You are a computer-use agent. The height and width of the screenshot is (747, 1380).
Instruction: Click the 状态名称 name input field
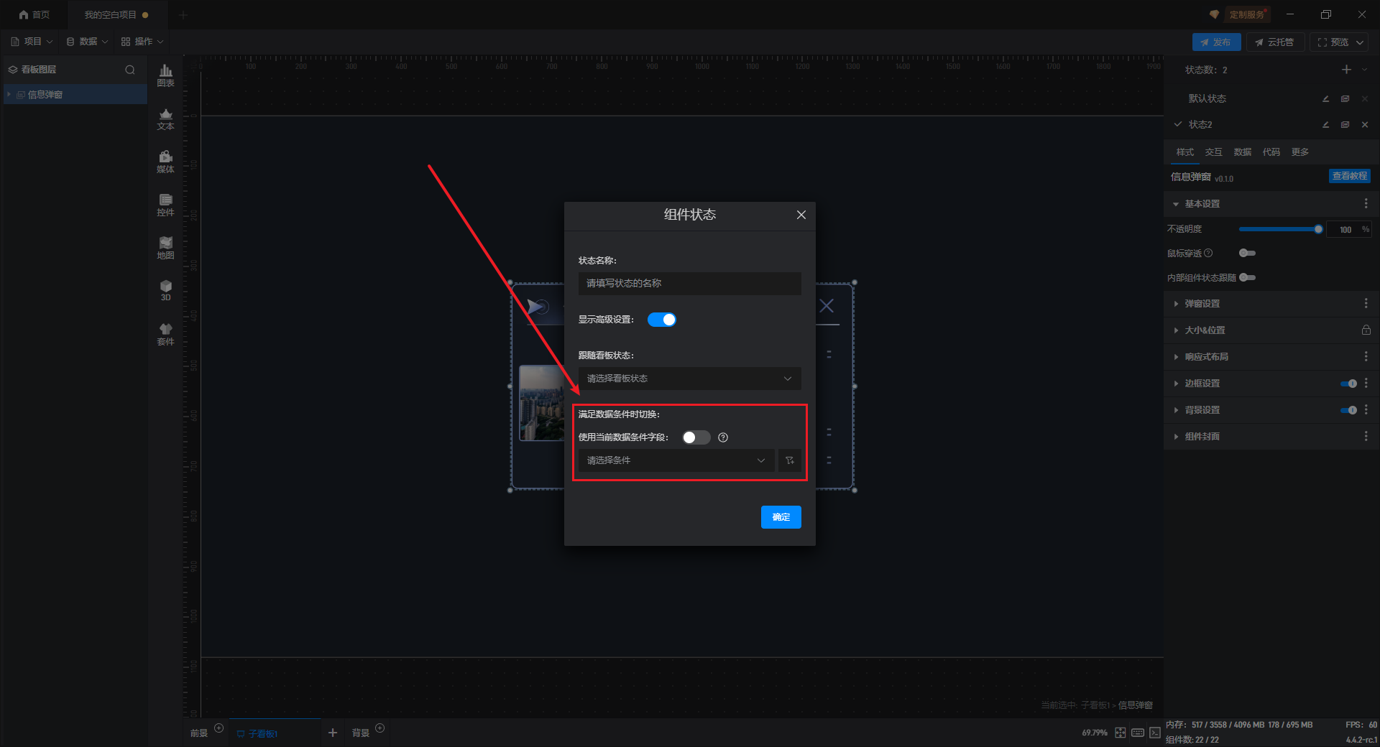tap(689, 283)
